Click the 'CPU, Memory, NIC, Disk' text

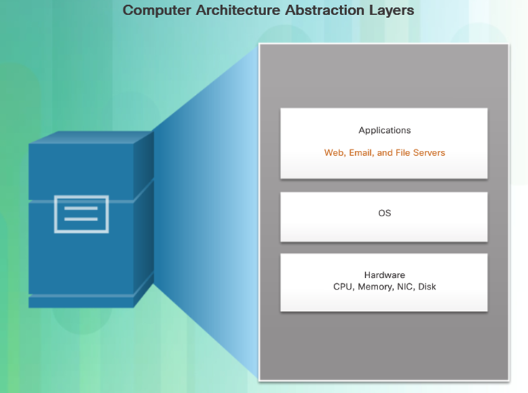pyautogui.click(x=385, y=287)
